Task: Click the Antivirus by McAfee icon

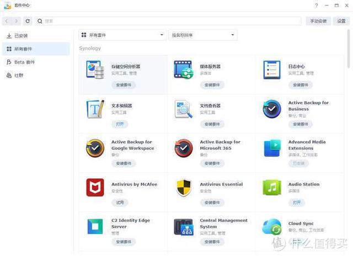Action: (95, 187)
